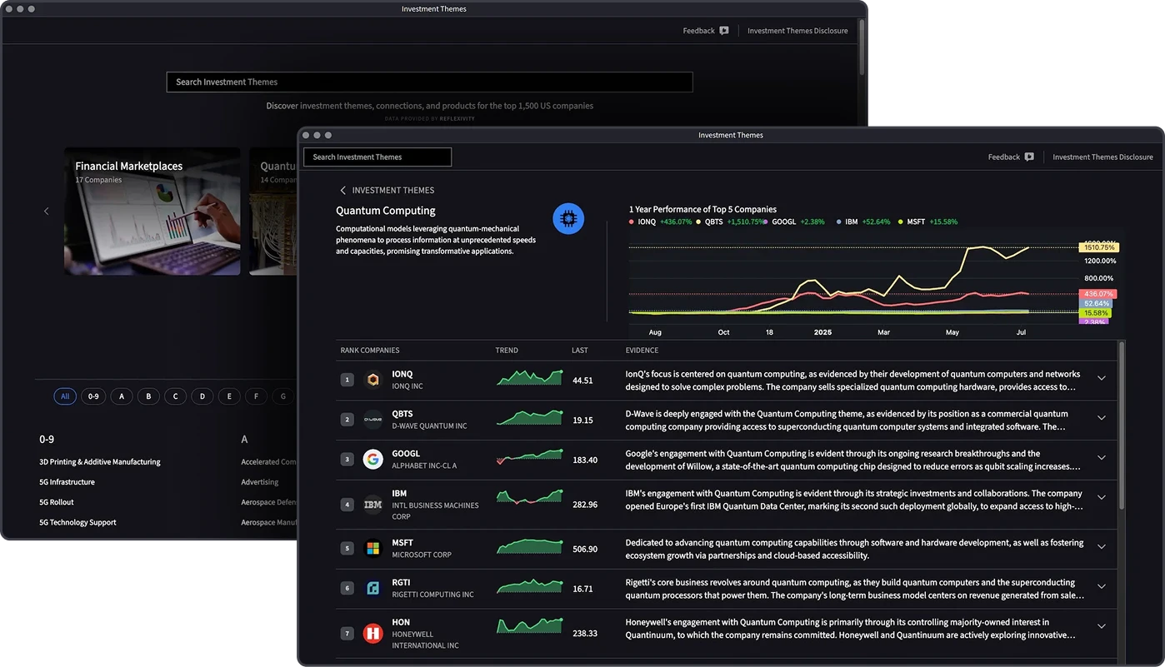
Task: Click the HON last price 238.33
Action: click(x=585, y=634)
